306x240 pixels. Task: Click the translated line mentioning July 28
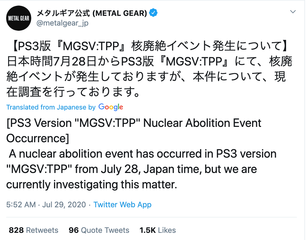[131, 169]
